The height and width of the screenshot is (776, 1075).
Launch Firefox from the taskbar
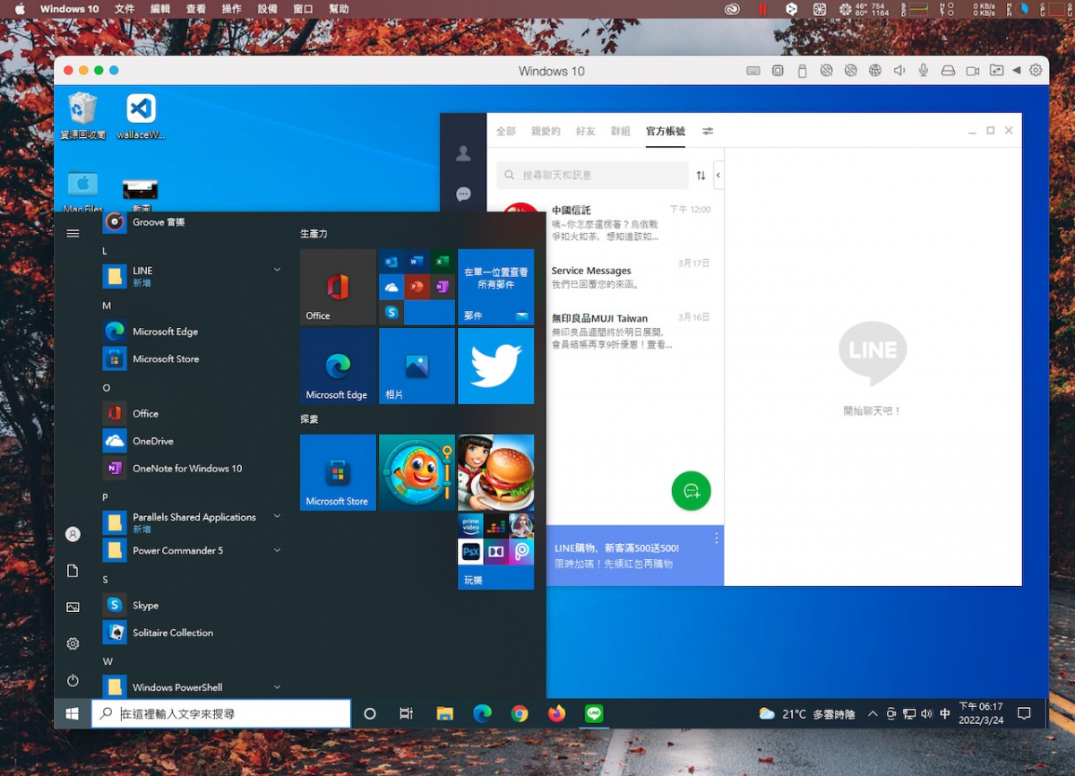coord(557,714)
